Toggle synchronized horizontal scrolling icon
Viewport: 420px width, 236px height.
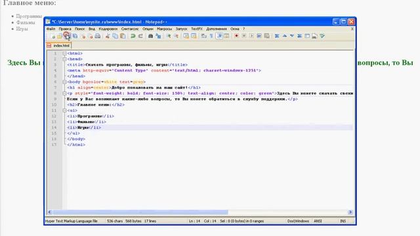pyautogui.click(x=194, y=36)
